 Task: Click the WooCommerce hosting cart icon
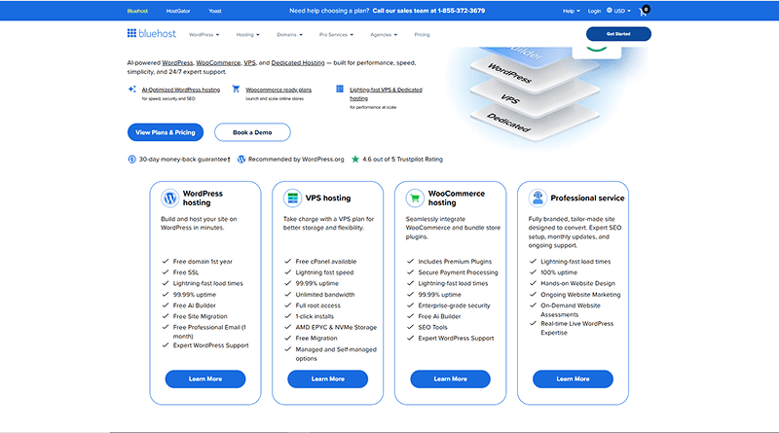(415, 198)
